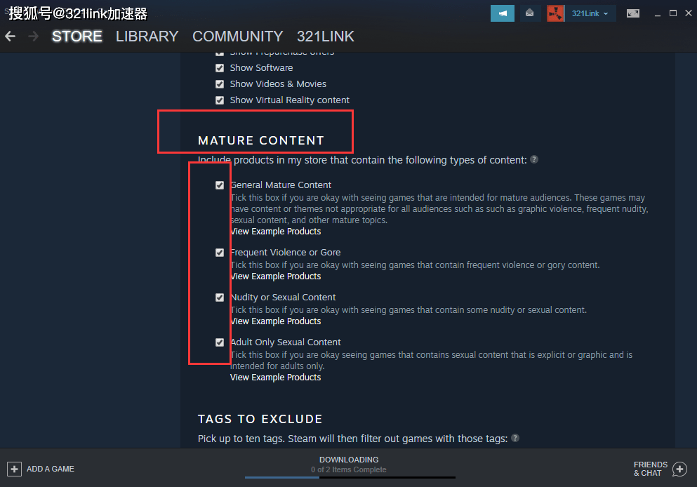Screen dimensions: 697x487
Task: Open Adult Only View Example Products link
Action: (276, 378)
